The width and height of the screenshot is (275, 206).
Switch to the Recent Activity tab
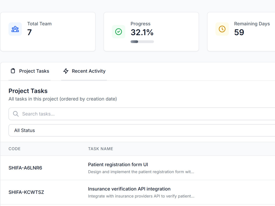point(84,71)
